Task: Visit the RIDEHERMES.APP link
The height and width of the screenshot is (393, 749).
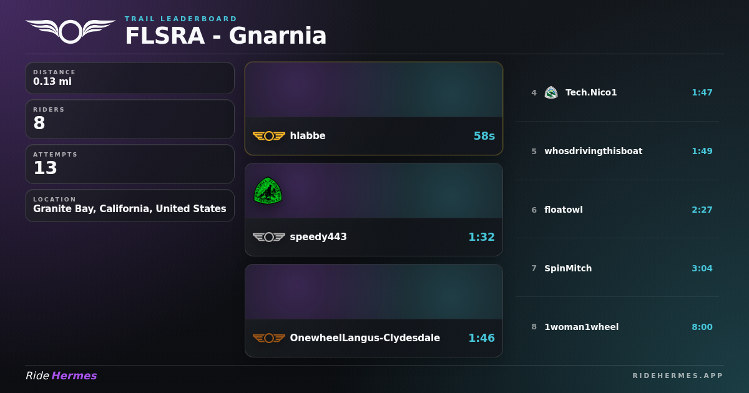Action: (x=678, y=376)
